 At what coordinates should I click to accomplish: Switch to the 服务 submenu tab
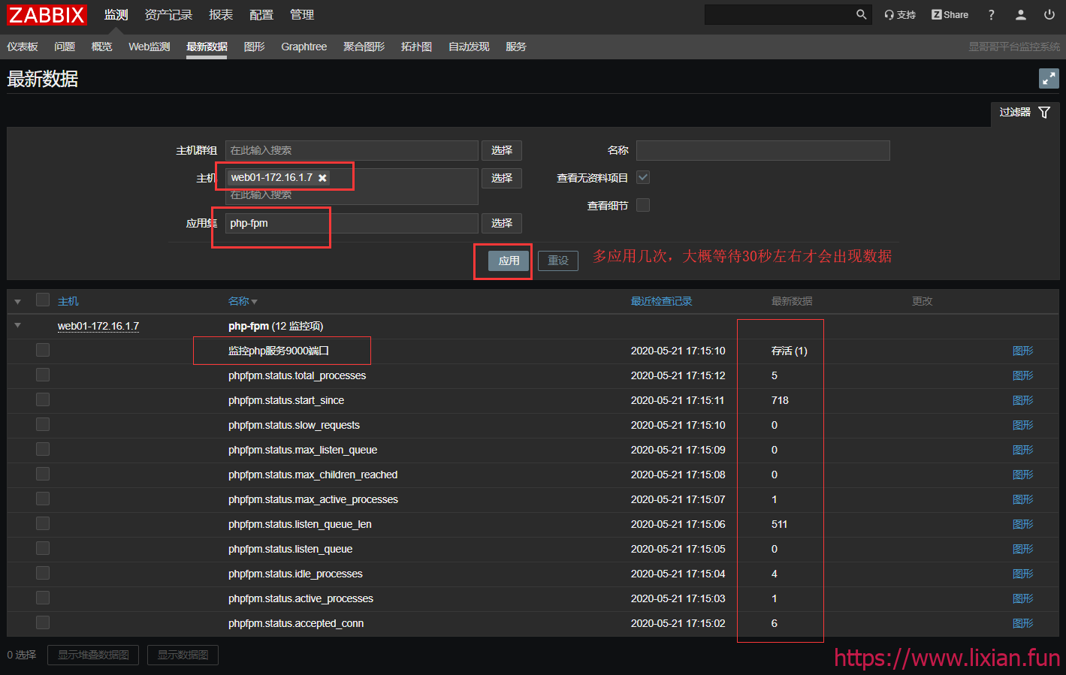pos(516,47)
